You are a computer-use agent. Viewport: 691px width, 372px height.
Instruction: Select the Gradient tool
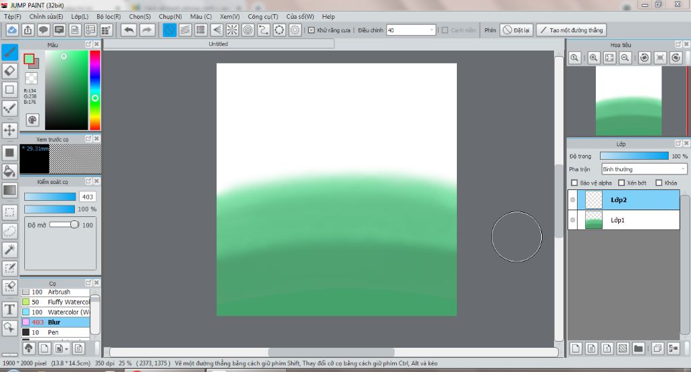coord(9,190)
